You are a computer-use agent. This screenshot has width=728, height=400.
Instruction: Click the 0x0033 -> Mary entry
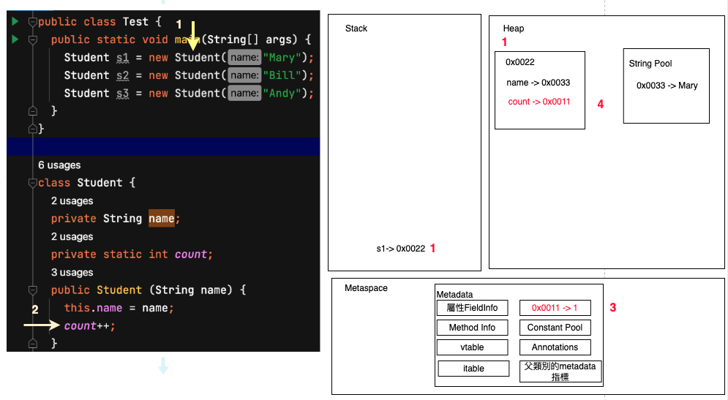[x=667, y=86]
